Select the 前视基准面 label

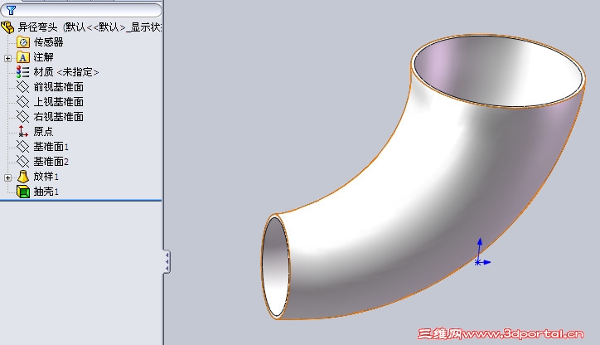click(x=59, y=87)
